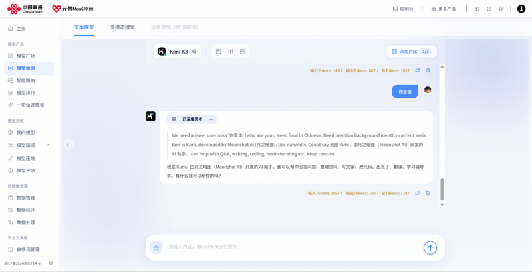Open 更多产品 products menu

[x=444, y=9]
